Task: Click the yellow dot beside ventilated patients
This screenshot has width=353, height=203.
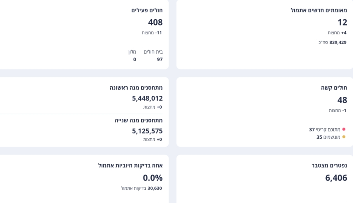Action: tap(344, 137)
